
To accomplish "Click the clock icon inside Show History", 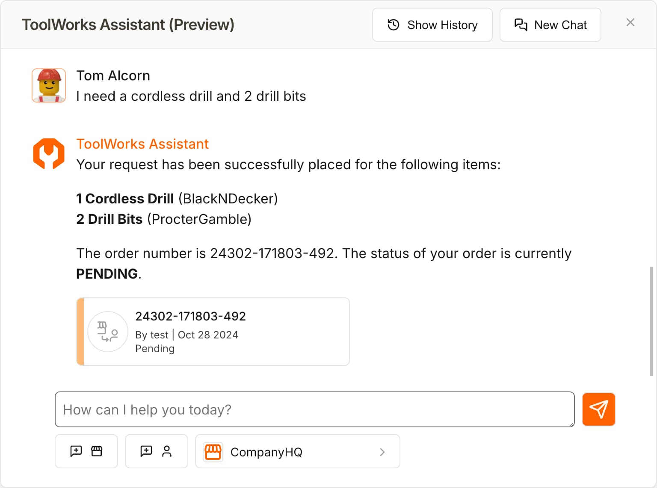I will tap(392, 25).
